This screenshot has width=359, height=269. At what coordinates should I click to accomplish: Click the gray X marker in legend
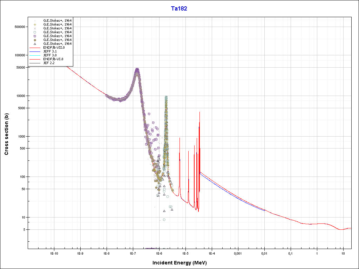click(x=35, y=28)
